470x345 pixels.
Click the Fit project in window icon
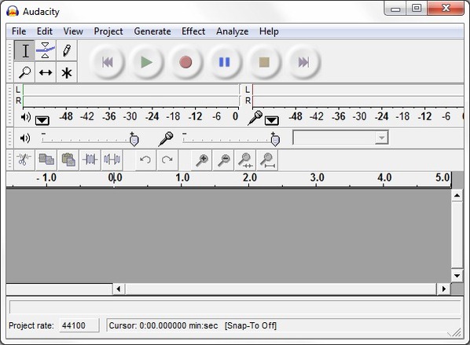(x=267, y=160)
